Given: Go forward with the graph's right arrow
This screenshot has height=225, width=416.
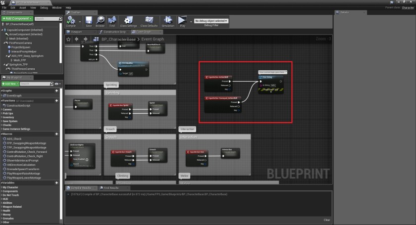Looking at the screenshot, I should (85, 39).
